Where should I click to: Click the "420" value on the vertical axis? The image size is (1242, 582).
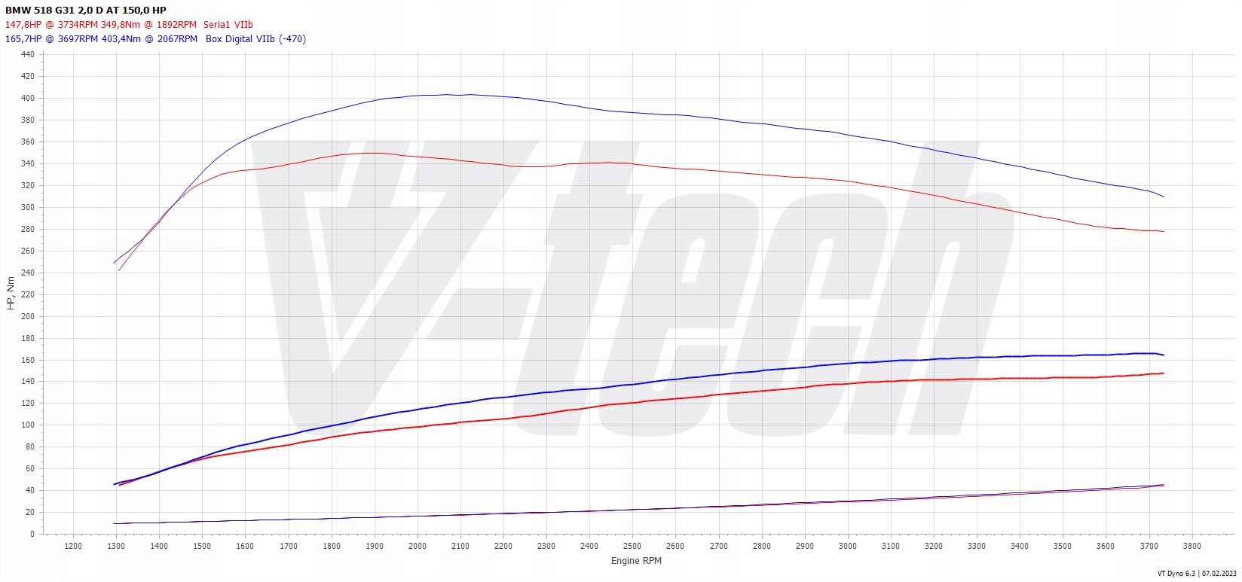pos(28,77)
